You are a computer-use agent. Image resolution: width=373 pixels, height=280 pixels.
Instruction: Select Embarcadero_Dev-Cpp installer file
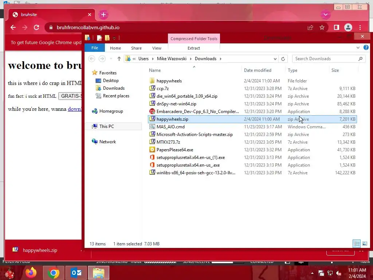252,112
